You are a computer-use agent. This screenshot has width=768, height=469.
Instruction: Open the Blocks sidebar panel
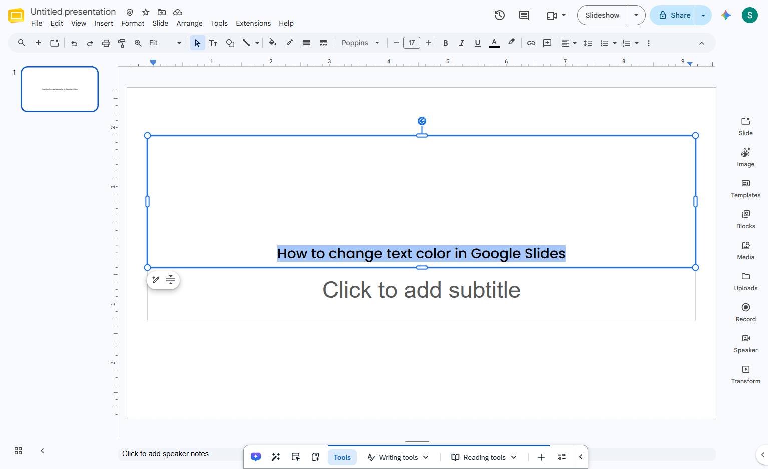746,219
